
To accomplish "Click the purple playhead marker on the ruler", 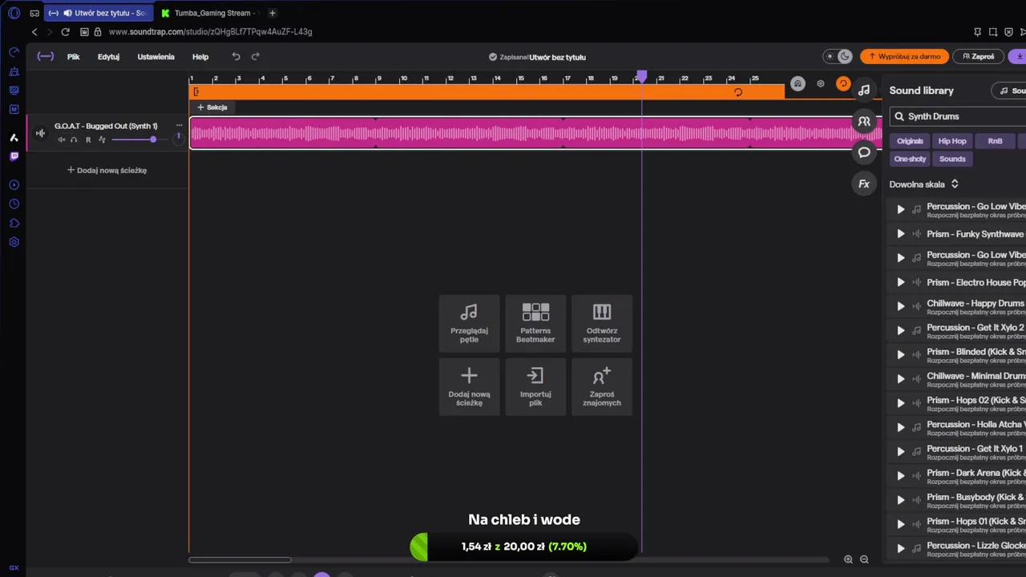I will [641, 77].
